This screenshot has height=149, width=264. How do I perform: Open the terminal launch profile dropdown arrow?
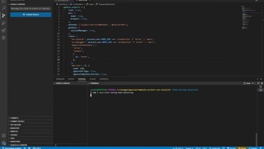[255, 83]
